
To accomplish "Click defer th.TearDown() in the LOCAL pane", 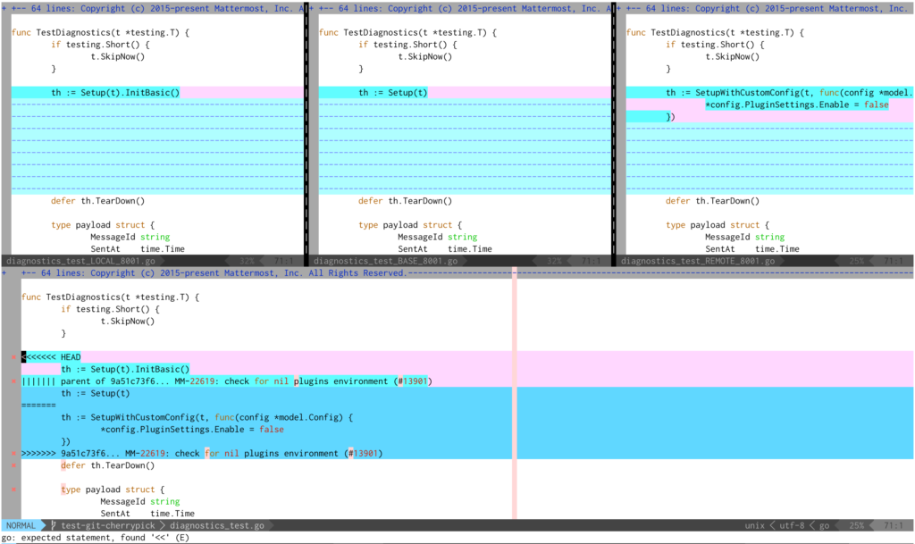I will click(x=98, y=201).
